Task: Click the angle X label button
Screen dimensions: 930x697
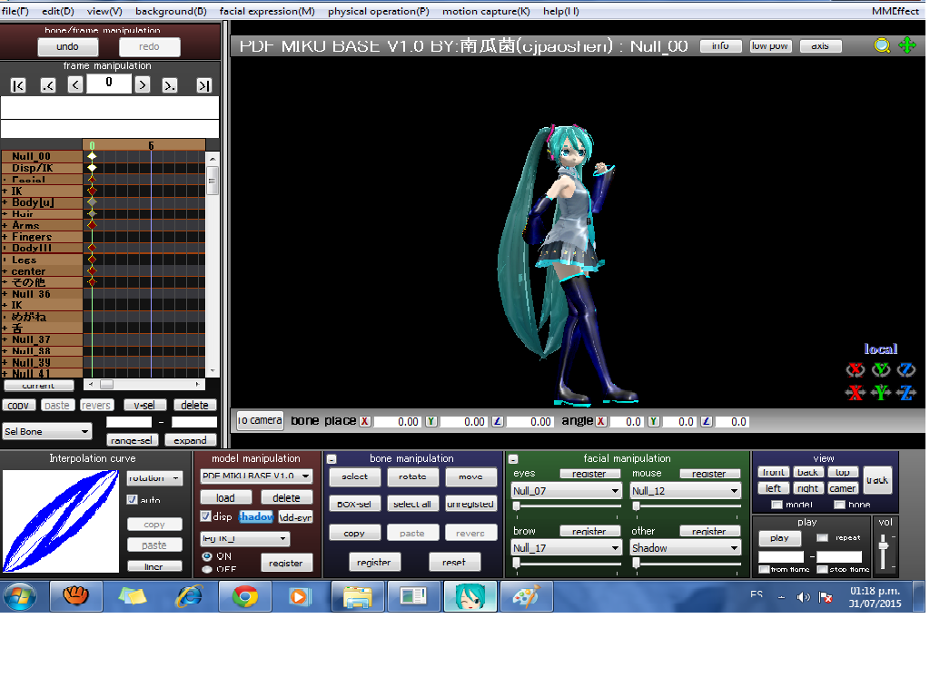Action: 601,421
